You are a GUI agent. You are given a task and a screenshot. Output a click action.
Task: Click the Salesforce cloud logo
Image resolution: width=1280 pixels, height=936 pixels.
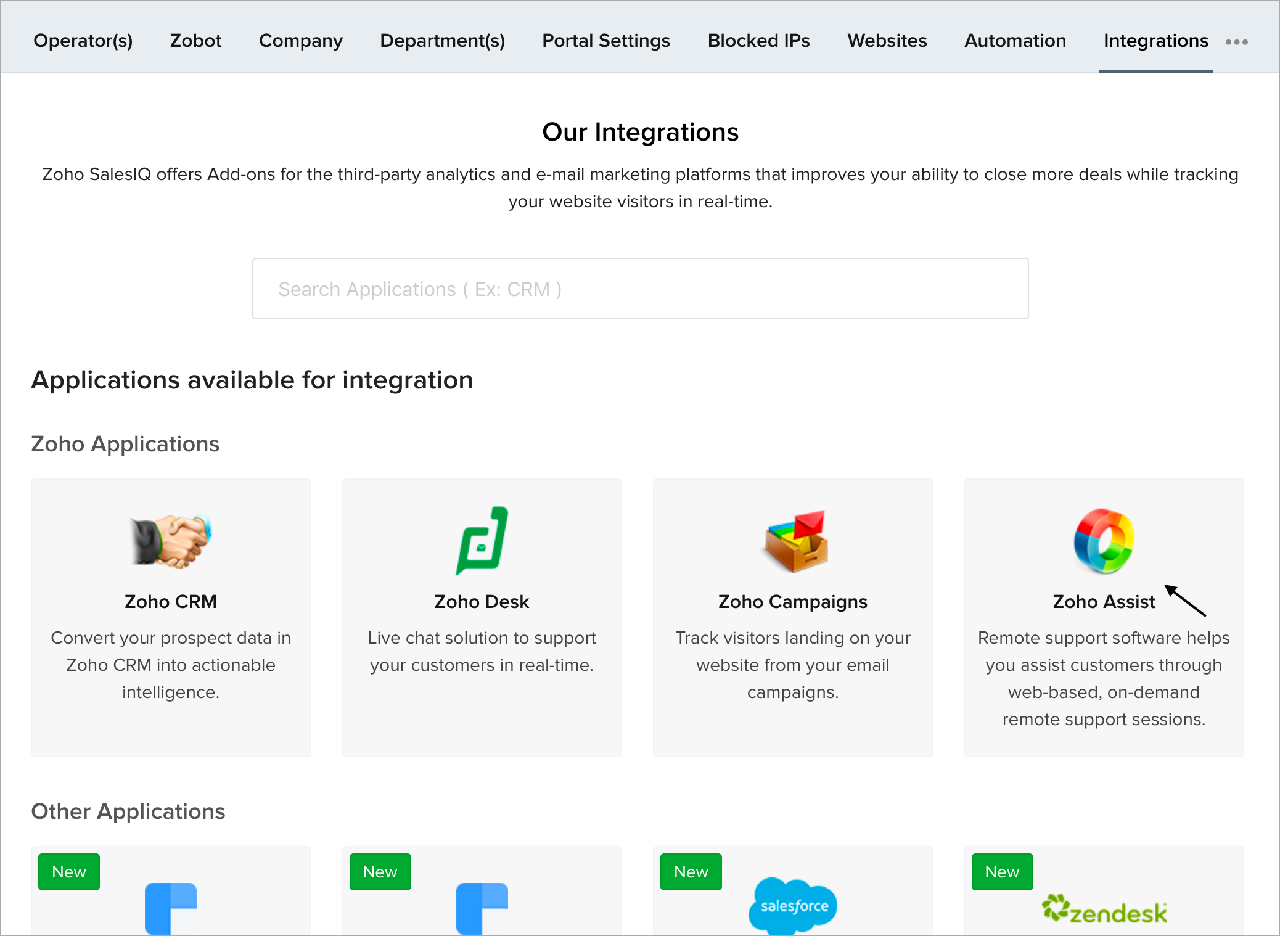793,905
